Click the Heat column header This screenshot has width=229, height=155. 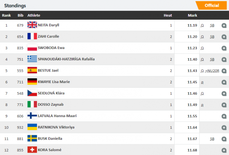click(168, 15)
